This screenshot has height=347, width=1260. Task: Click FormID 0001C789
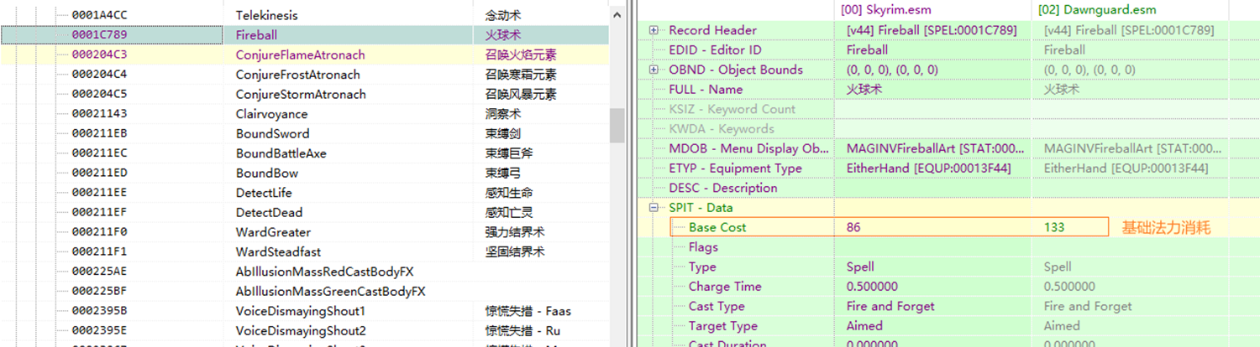click(99, 35)
